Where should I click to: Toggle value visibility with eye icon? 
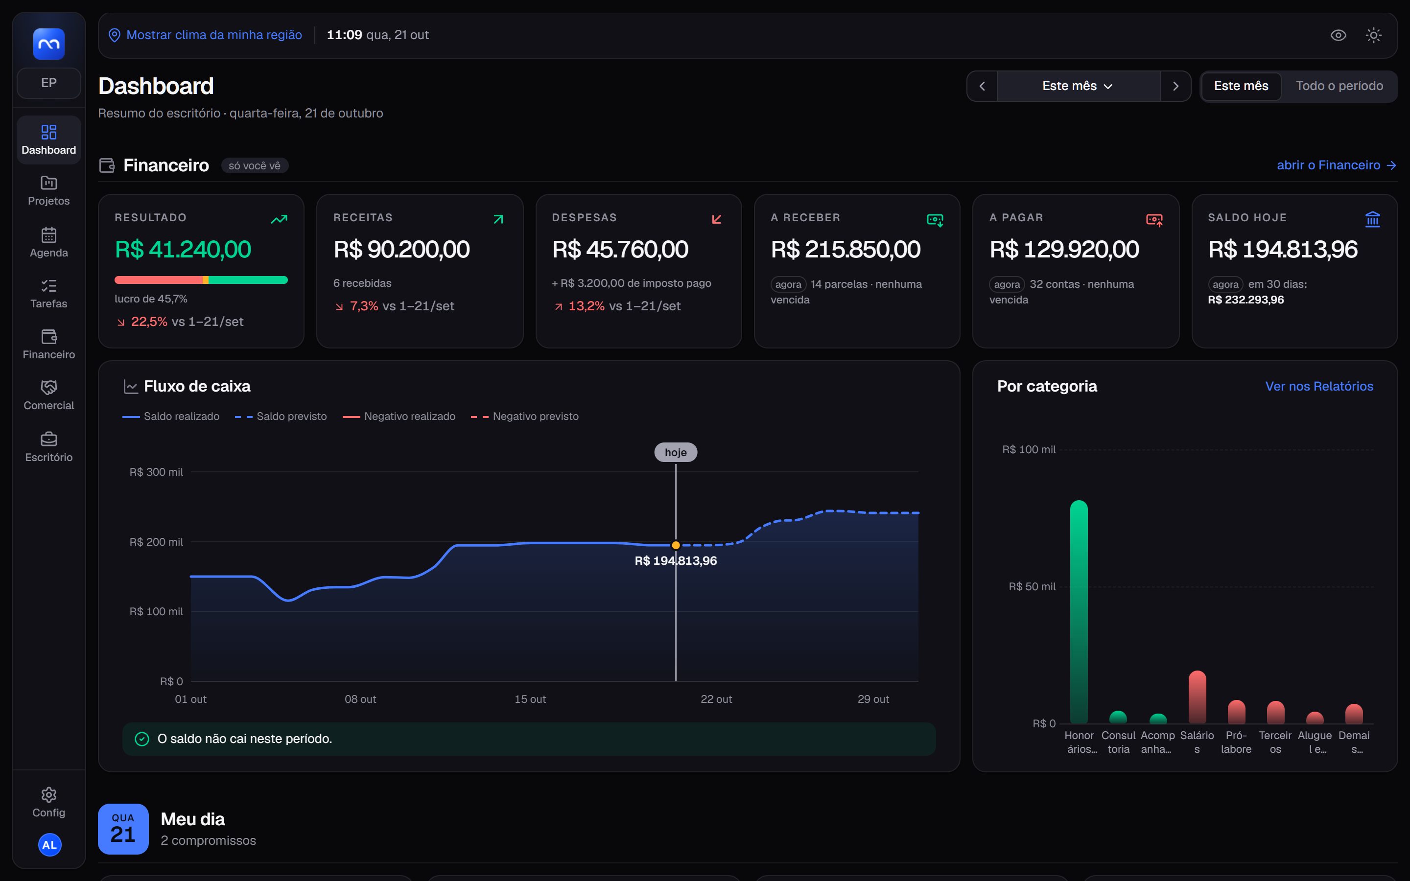point(1339,35)
